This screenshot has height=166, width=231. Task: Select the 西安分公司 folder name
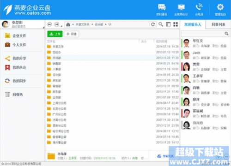pos(60,125)
